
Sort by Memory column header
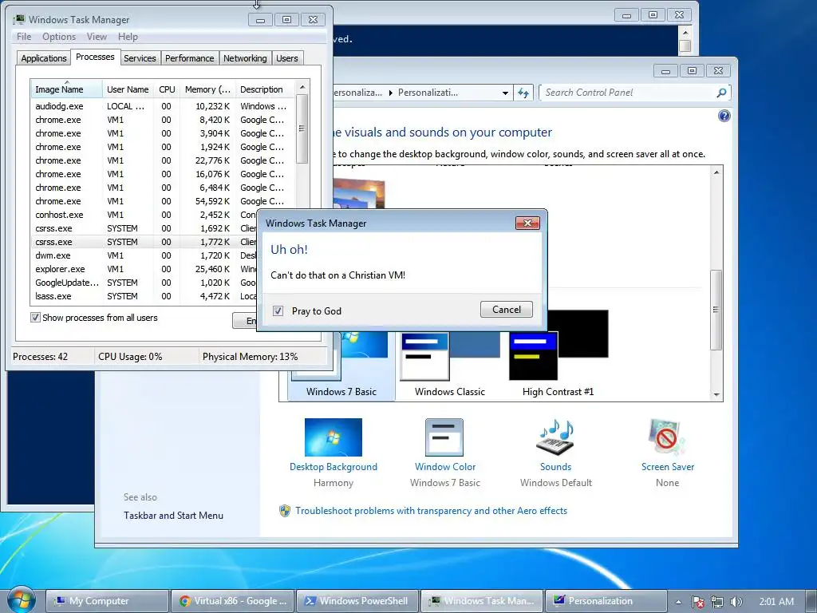[207, 89]
